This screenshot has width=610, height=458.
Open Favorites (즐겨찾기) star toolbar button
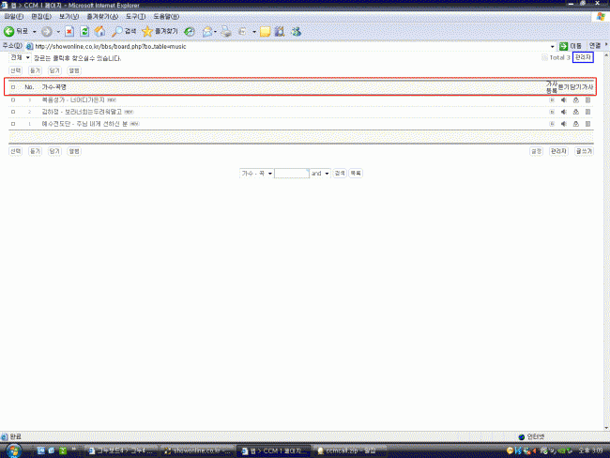pyautogui.click(x=160, y=32)
